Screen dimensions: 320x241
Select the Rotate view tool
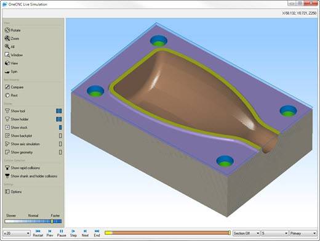coord(12,30)
